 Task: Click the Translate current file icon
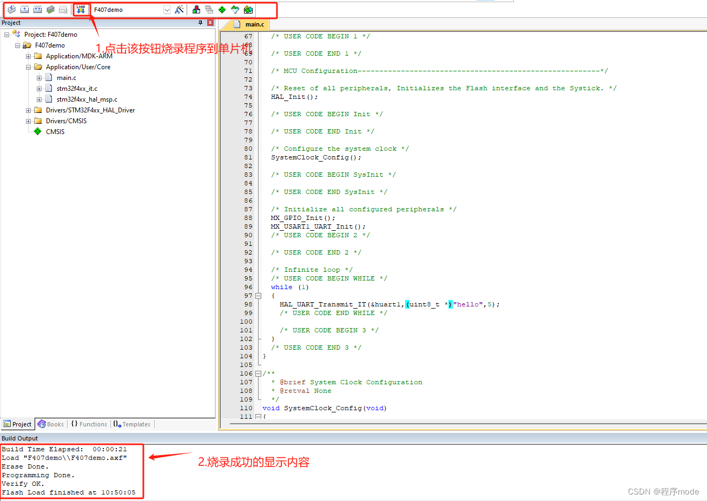[x=11, y=10]
